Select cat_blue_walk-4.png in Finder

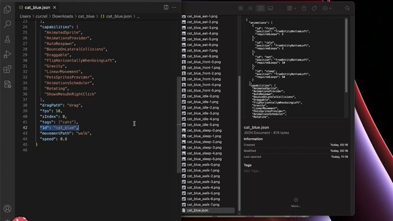pos(203,187)
